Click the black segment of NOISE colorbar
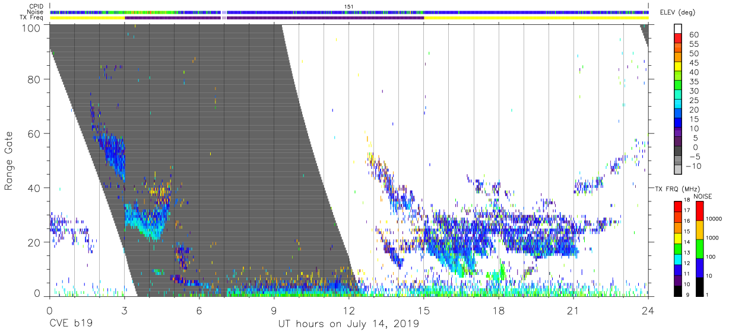Image resolution: width=729 pixels, height=336 pixels. (x=699, y=286)
